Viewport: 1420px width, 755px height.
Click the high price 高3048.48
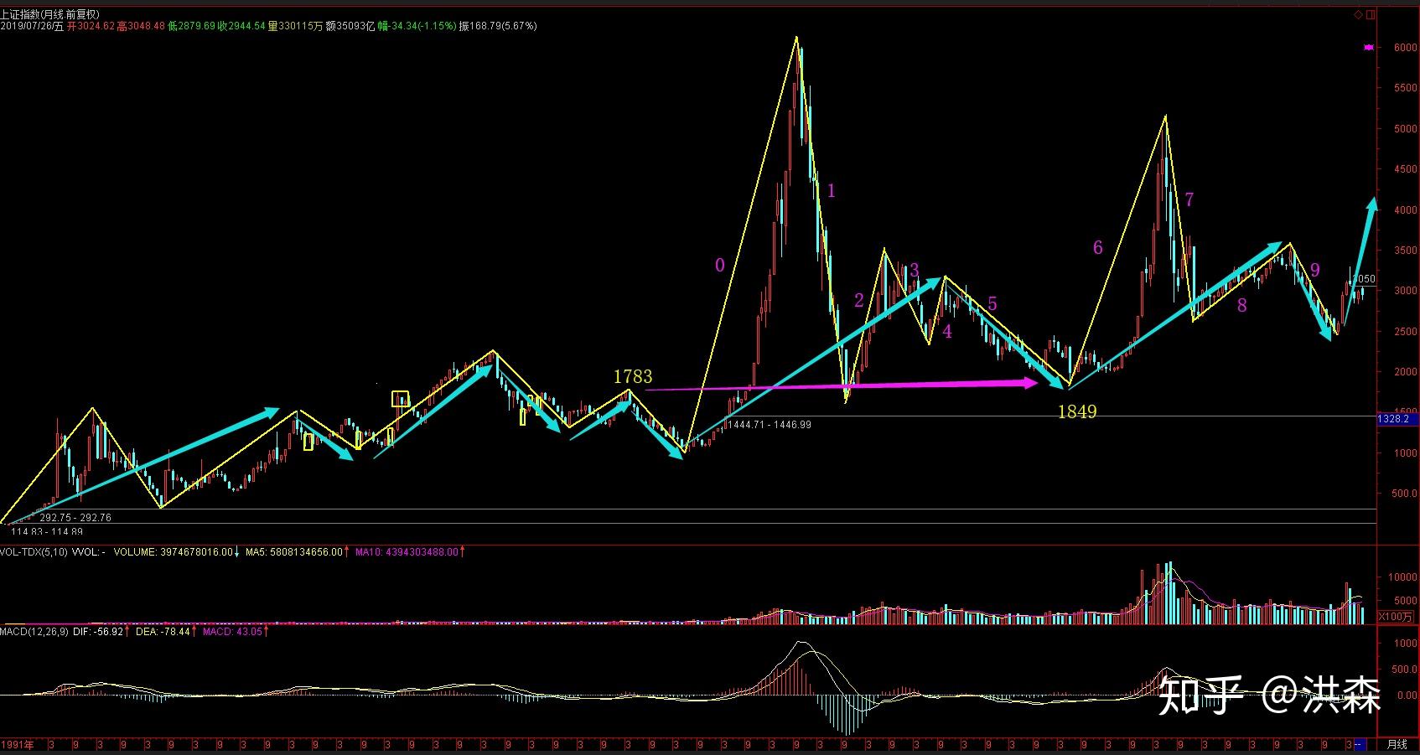pyautogui.click(x=141, y=26)
